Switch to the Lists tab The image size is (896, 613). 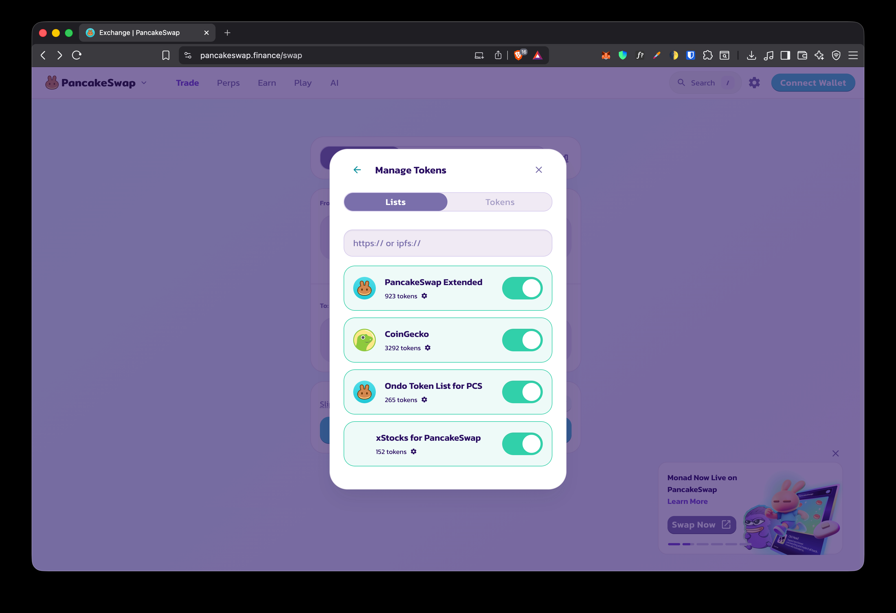pyautogui.click(x=396, y=202)
